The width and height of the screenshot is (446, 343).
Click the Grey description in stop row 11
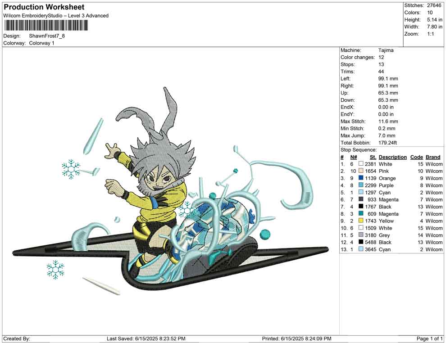(384, 235)
